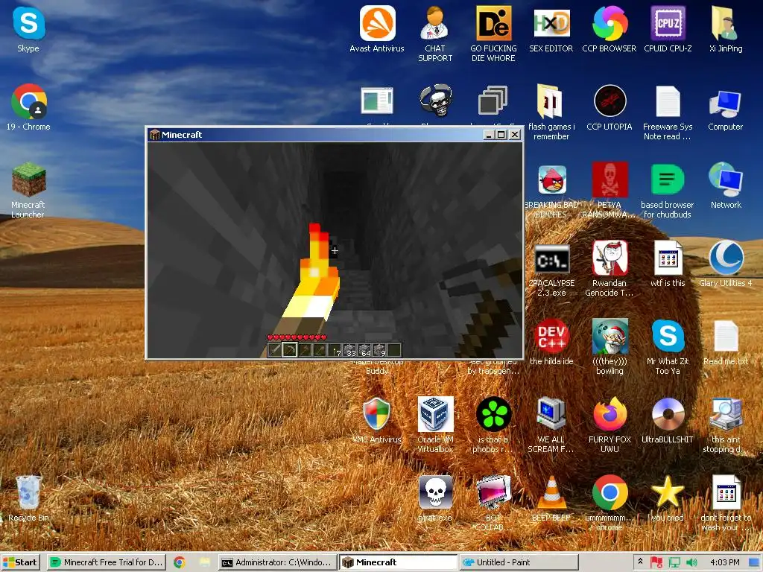Open the flash games i remember folder
763x572 pixels.
click(551, 112)
